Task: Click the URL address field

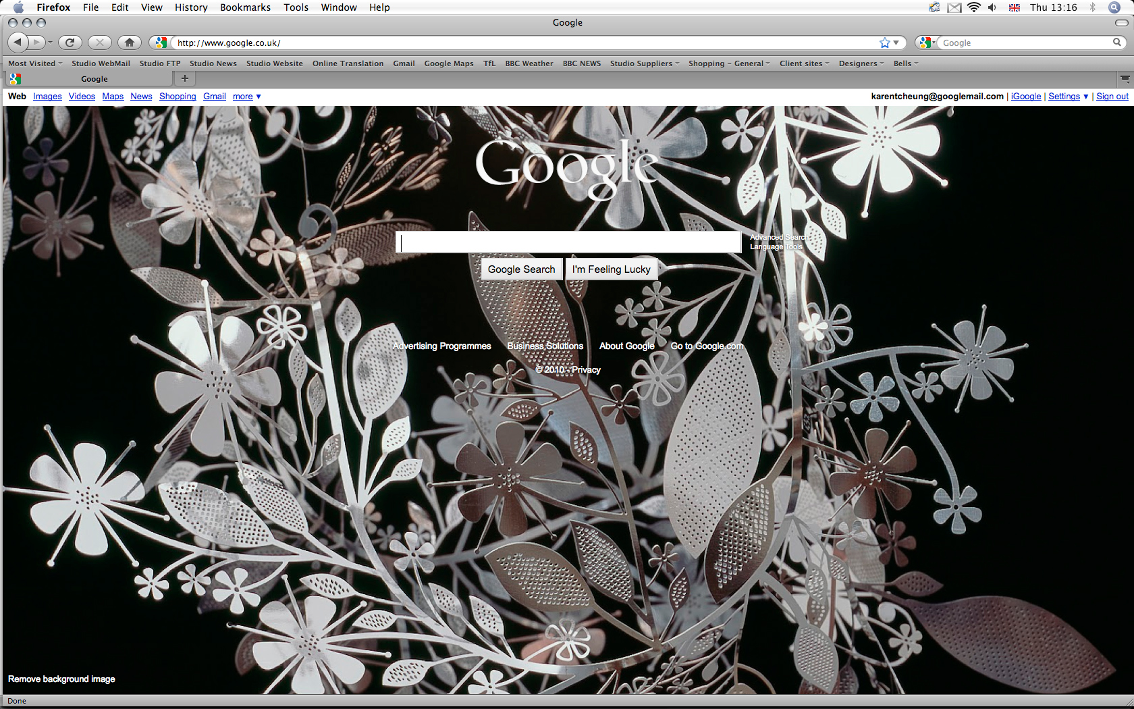Action: pos(524,43)
